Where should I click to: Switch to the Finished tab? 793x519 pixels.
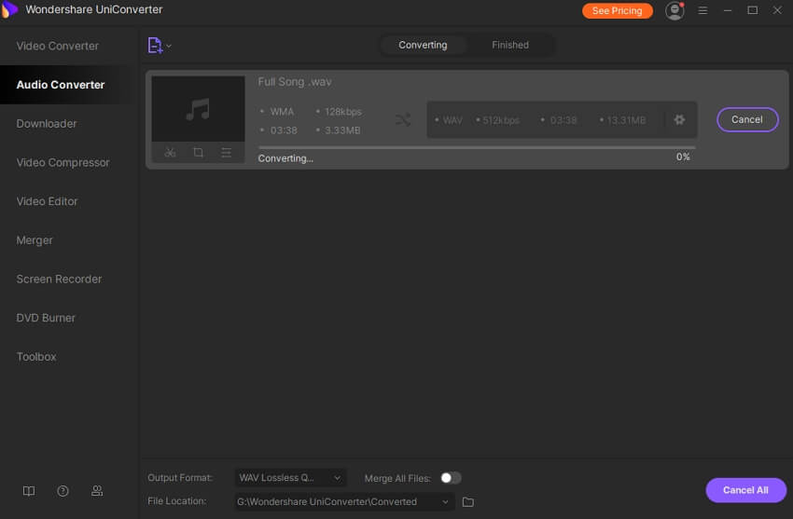(510, 45)
